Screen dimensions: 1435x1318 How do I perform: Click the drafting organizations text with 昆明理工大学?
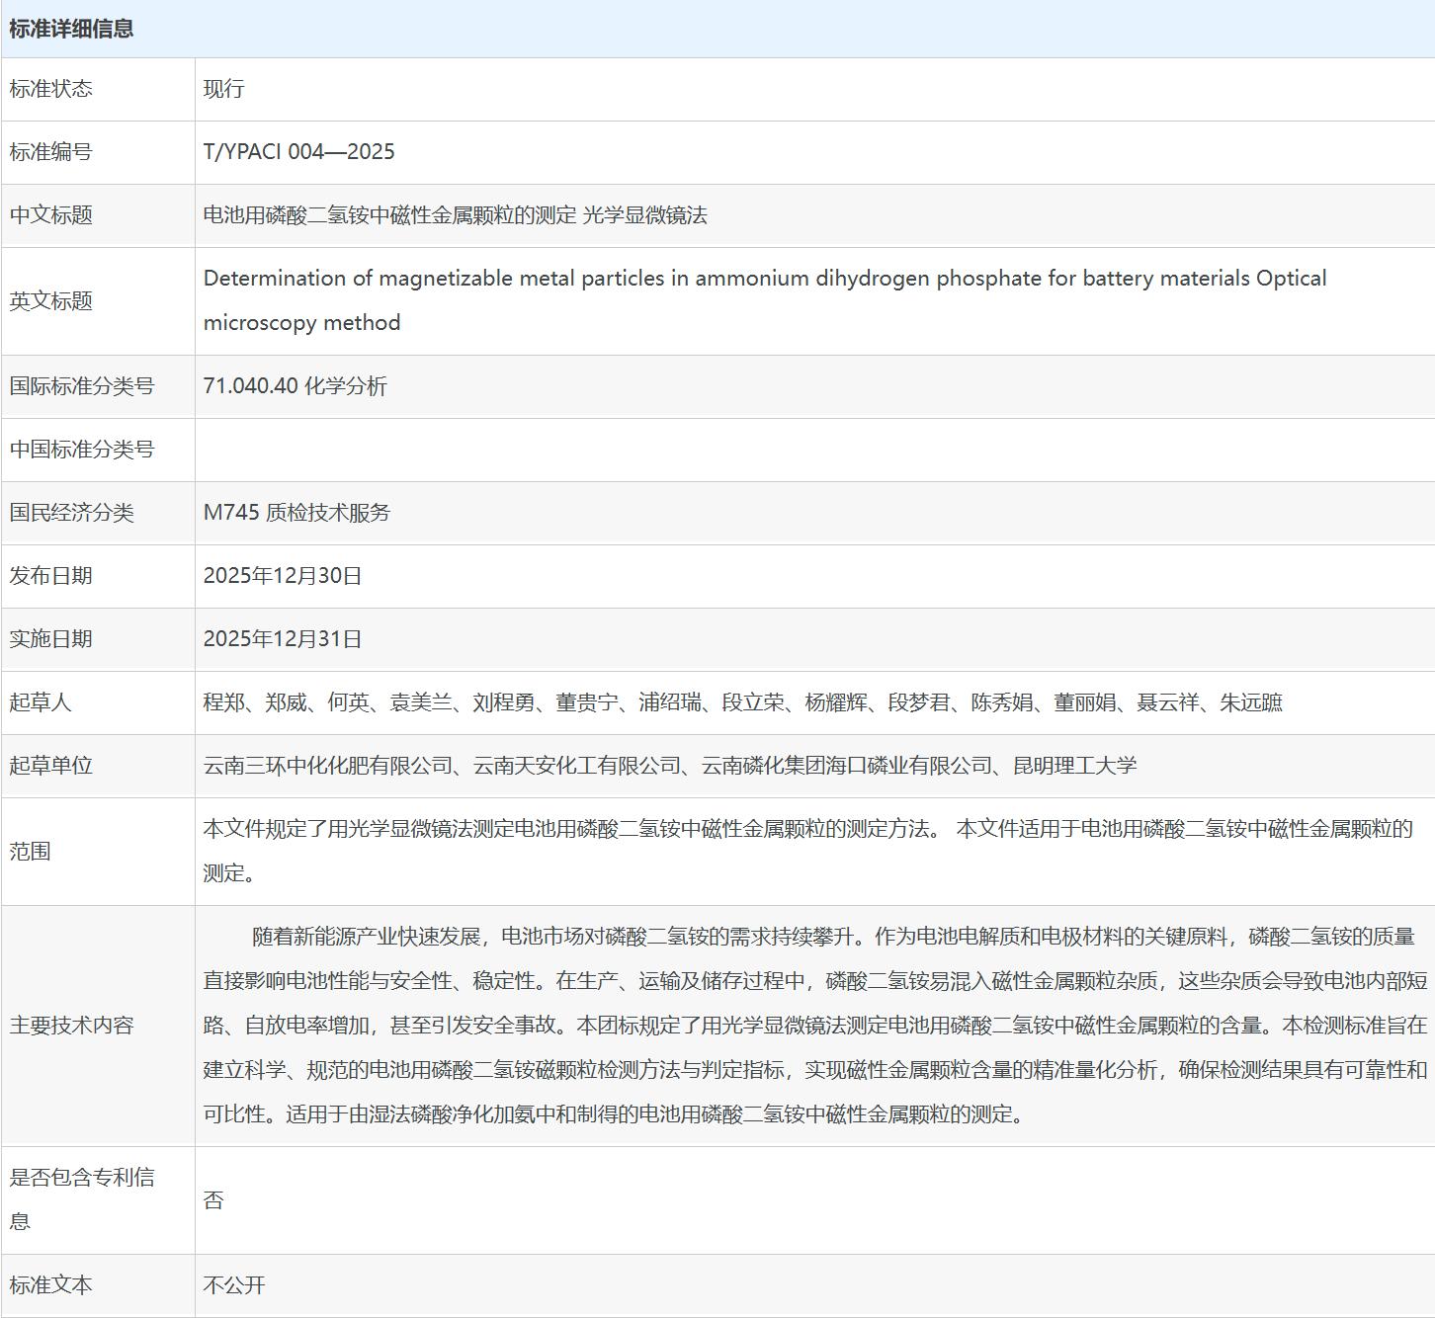click(x=669, y=766)
